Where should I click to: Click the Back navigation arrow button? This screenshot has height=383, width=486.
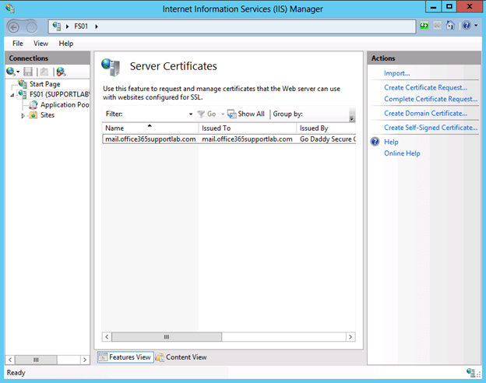pos(14,27)
